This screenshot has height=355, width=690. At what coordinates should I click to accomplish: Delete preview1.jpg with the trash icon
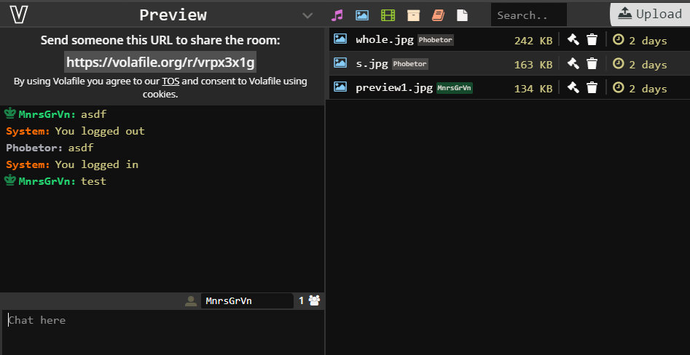[x=592, y=88]
